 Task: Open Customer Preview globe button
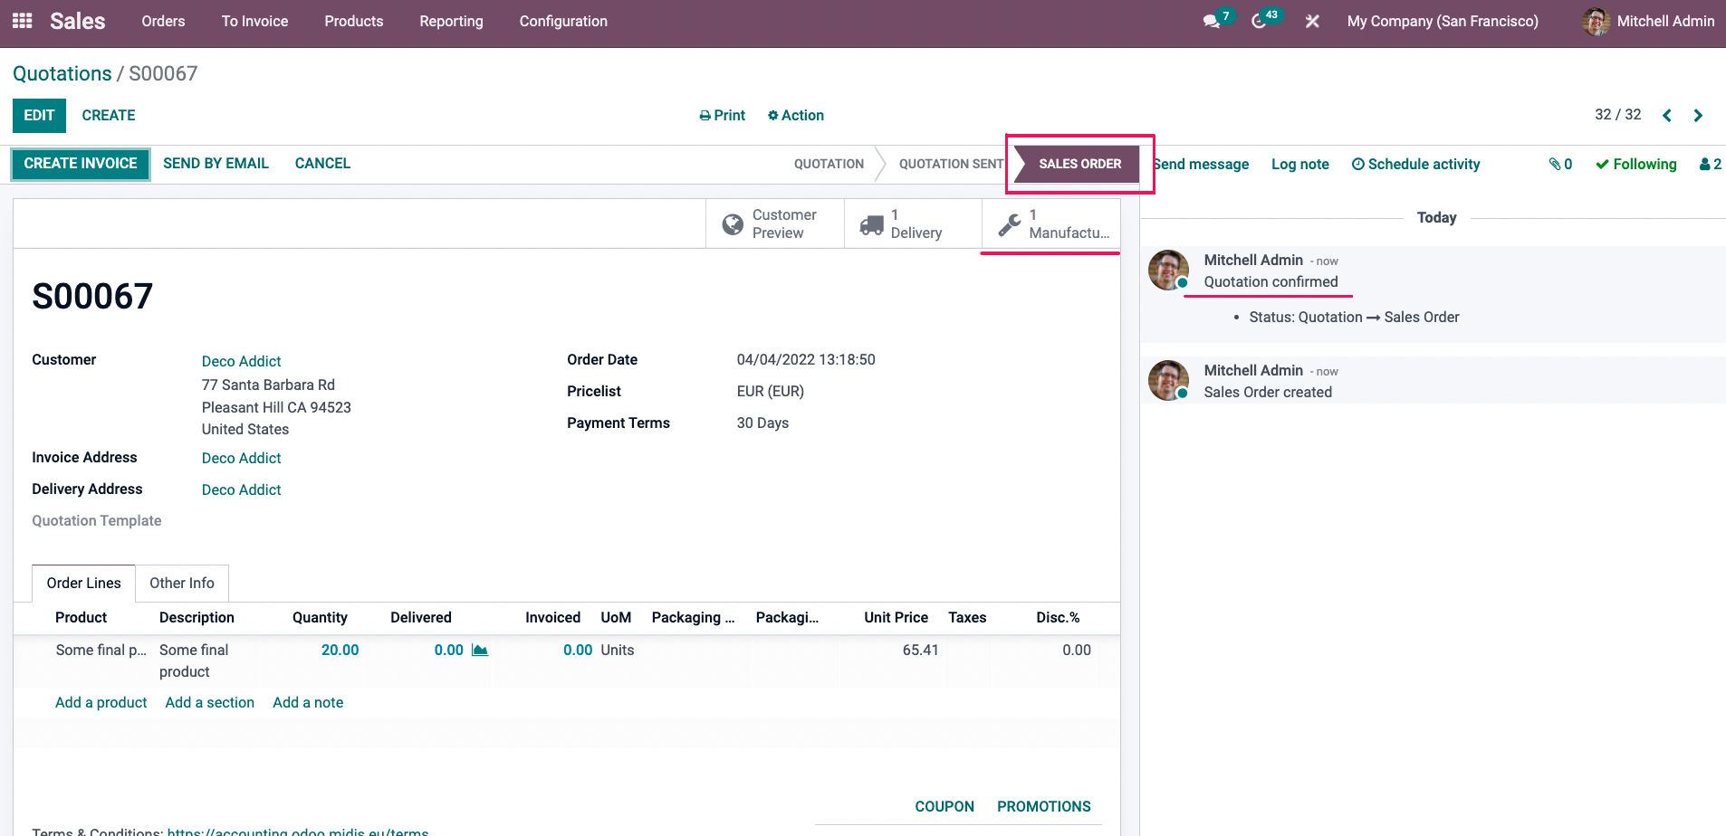[775, 223]
